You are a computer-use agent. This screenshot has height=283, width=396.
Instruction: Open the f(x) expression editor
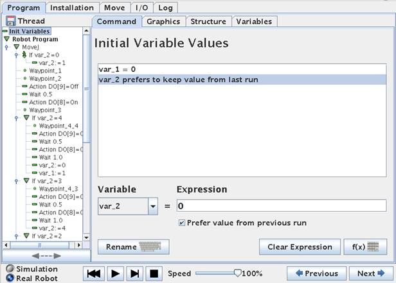tap(364, 246)
